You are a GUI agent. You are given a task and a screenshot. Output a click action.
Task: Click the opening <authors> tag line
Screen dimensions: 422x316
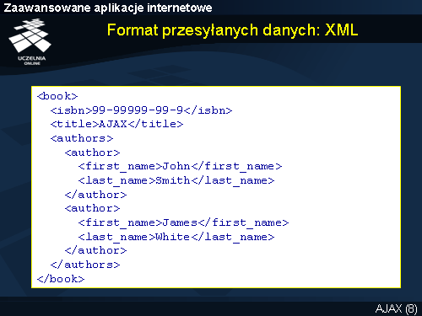pyautogui.click(x=82, y=138)
